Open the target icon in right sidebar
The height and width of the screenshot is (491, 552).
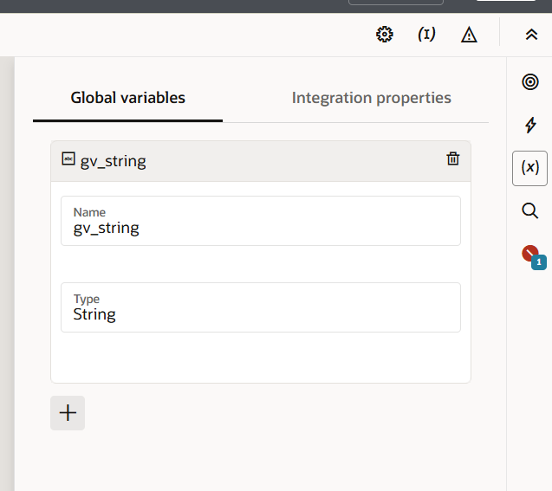pos(530,82)
